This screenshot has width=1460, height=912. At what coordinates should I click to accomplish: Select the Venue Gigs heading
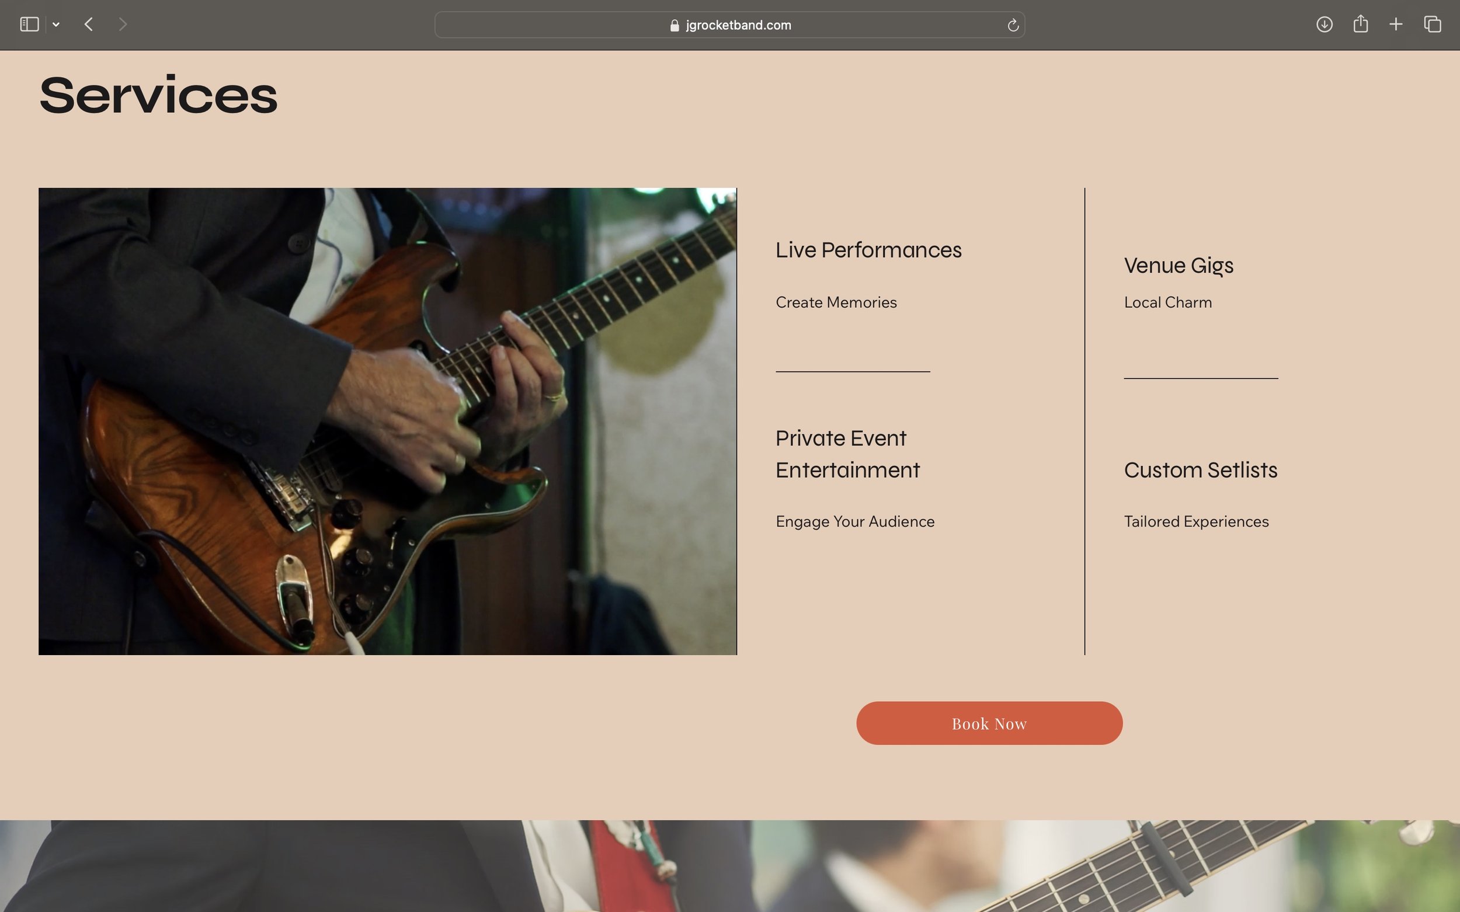pyautogui.click(x=1179, y=266)
